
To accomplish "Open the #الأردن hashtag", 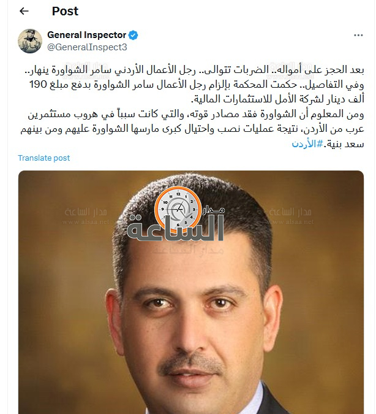I will tap(307, 144).
